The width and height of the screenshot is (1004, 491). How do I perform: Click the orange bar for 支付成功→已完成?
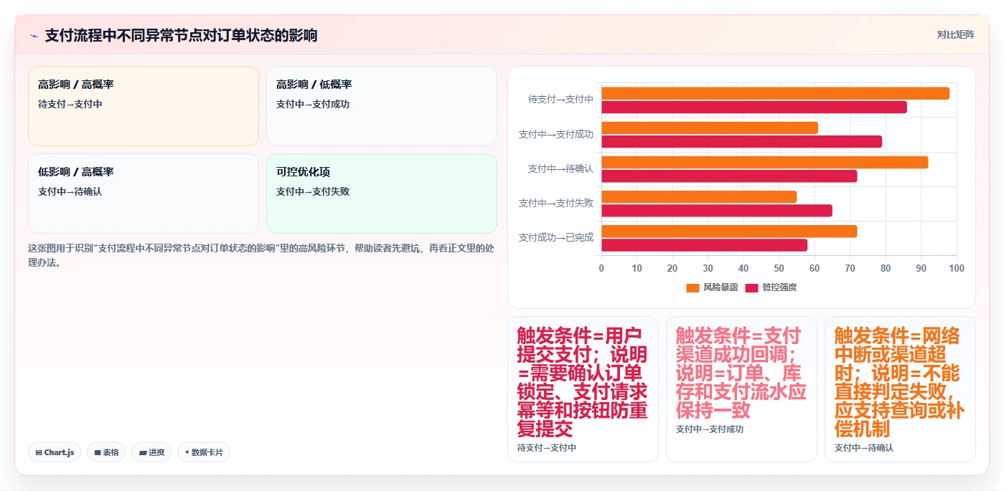[729, 231]
